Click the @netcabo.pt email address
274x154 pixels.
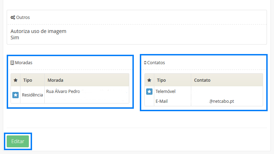click(222, 101)
